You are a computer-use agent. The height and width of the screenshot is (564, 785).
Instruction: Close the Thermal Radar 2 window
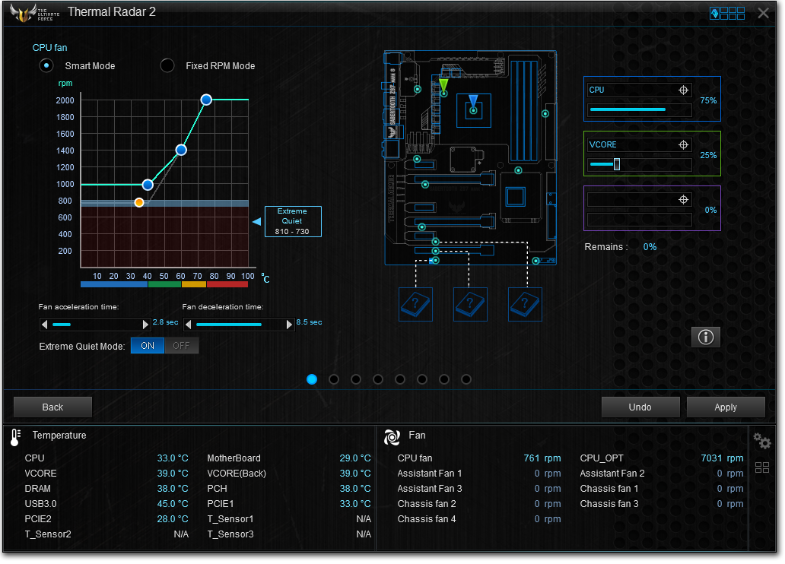(x=763, y=13)
